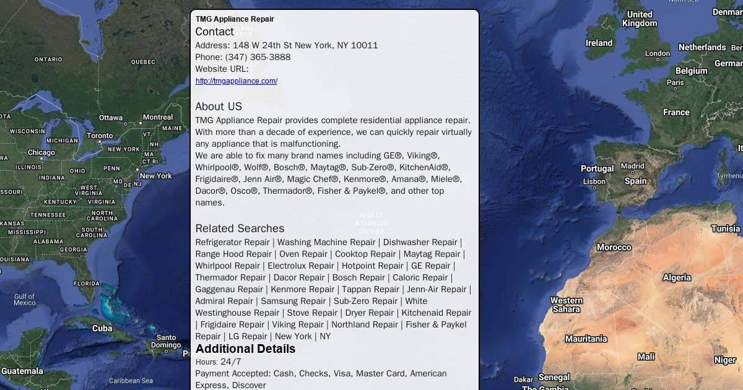Click the Santo Domingo label on map
This screenshot has width=743, height=390.
pyautogui.click(x=166, y=341)
